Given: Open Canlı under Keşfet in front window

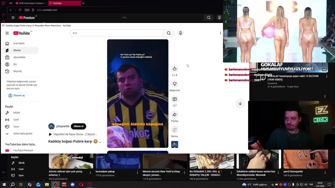Looking at the screenshot, I should [x=21, y=120].
